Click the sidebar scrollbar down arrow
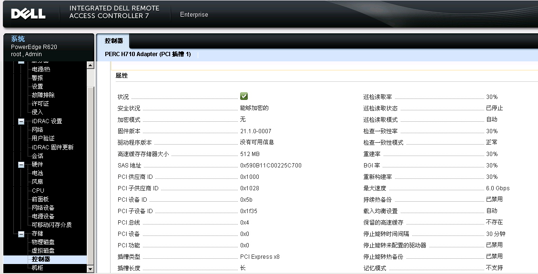This screenshot has width=538, height=274. (91, 269)
